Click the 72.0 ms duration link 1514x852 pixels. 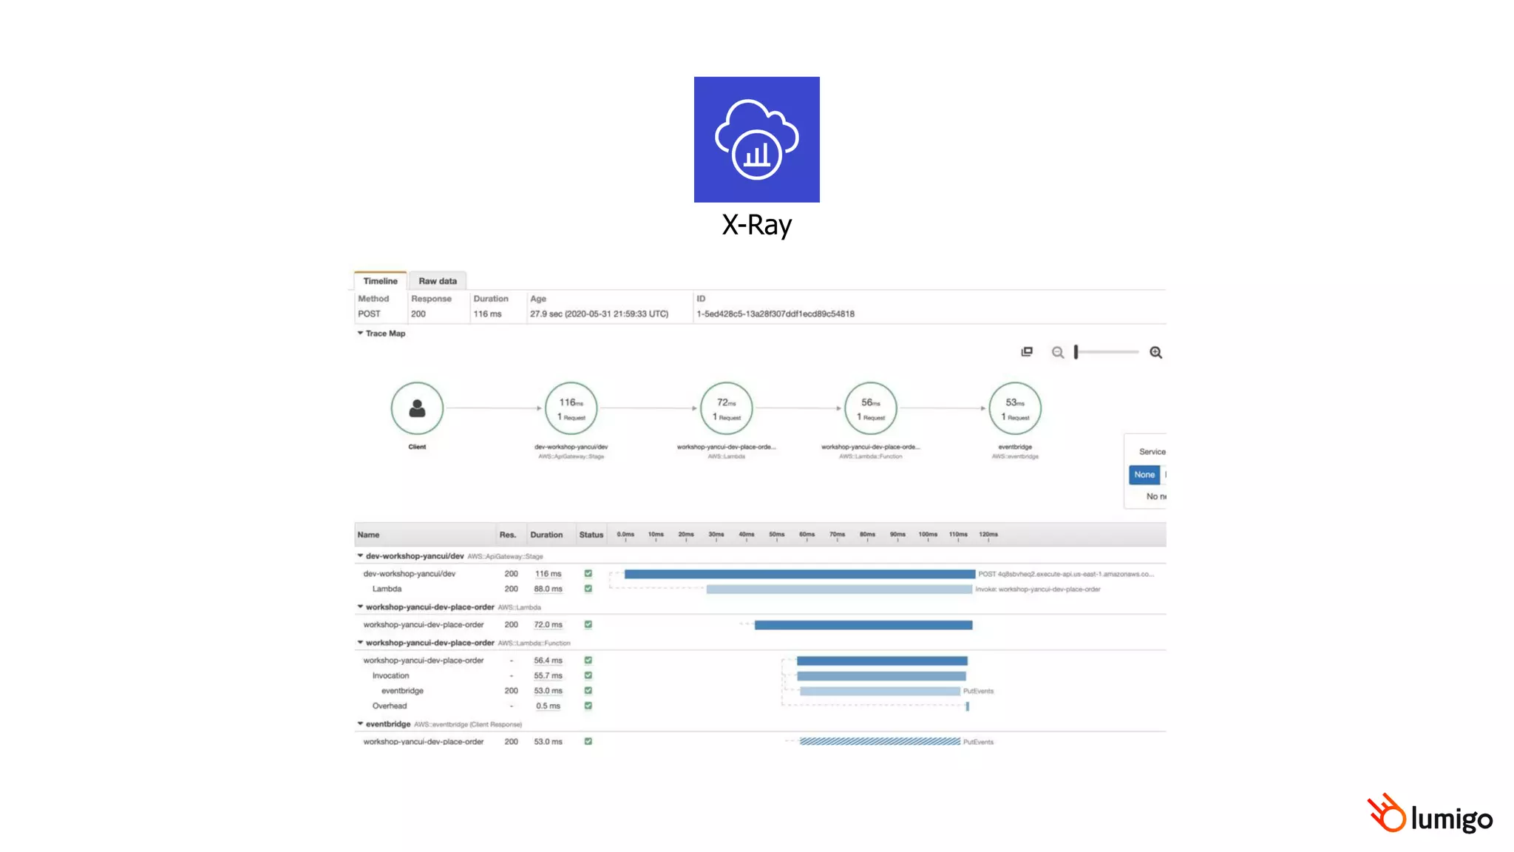[548, 625]
